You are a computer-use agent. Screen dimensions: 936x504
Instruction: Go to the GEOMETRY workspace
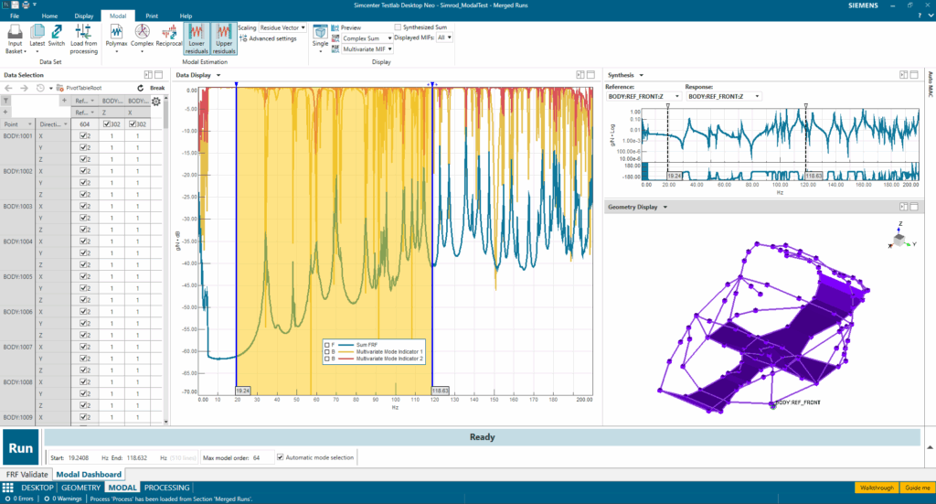pyautogui.click(x=80, y=488)
